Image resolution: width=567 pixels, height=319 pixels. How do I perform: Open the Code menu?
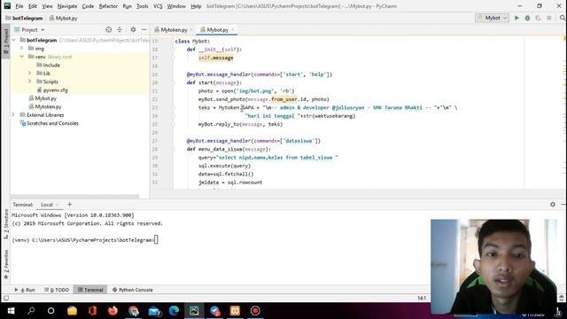(x=88, y=6)
